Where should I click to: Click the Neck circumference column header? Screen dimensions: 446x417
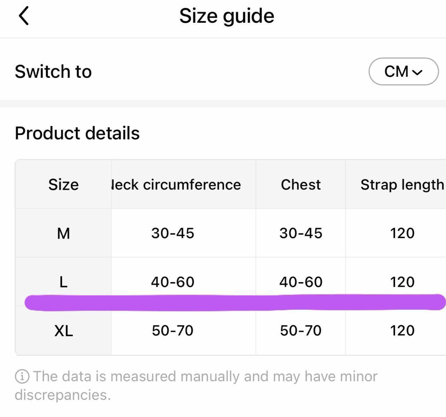176,185
